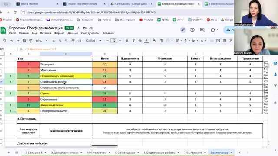This screenshot has height=156, width=278.
Task: Click the insert link icon
Action: click(212, 41)
